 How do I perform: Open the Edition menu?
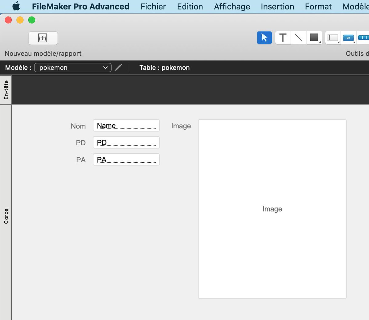click(190, 6)
